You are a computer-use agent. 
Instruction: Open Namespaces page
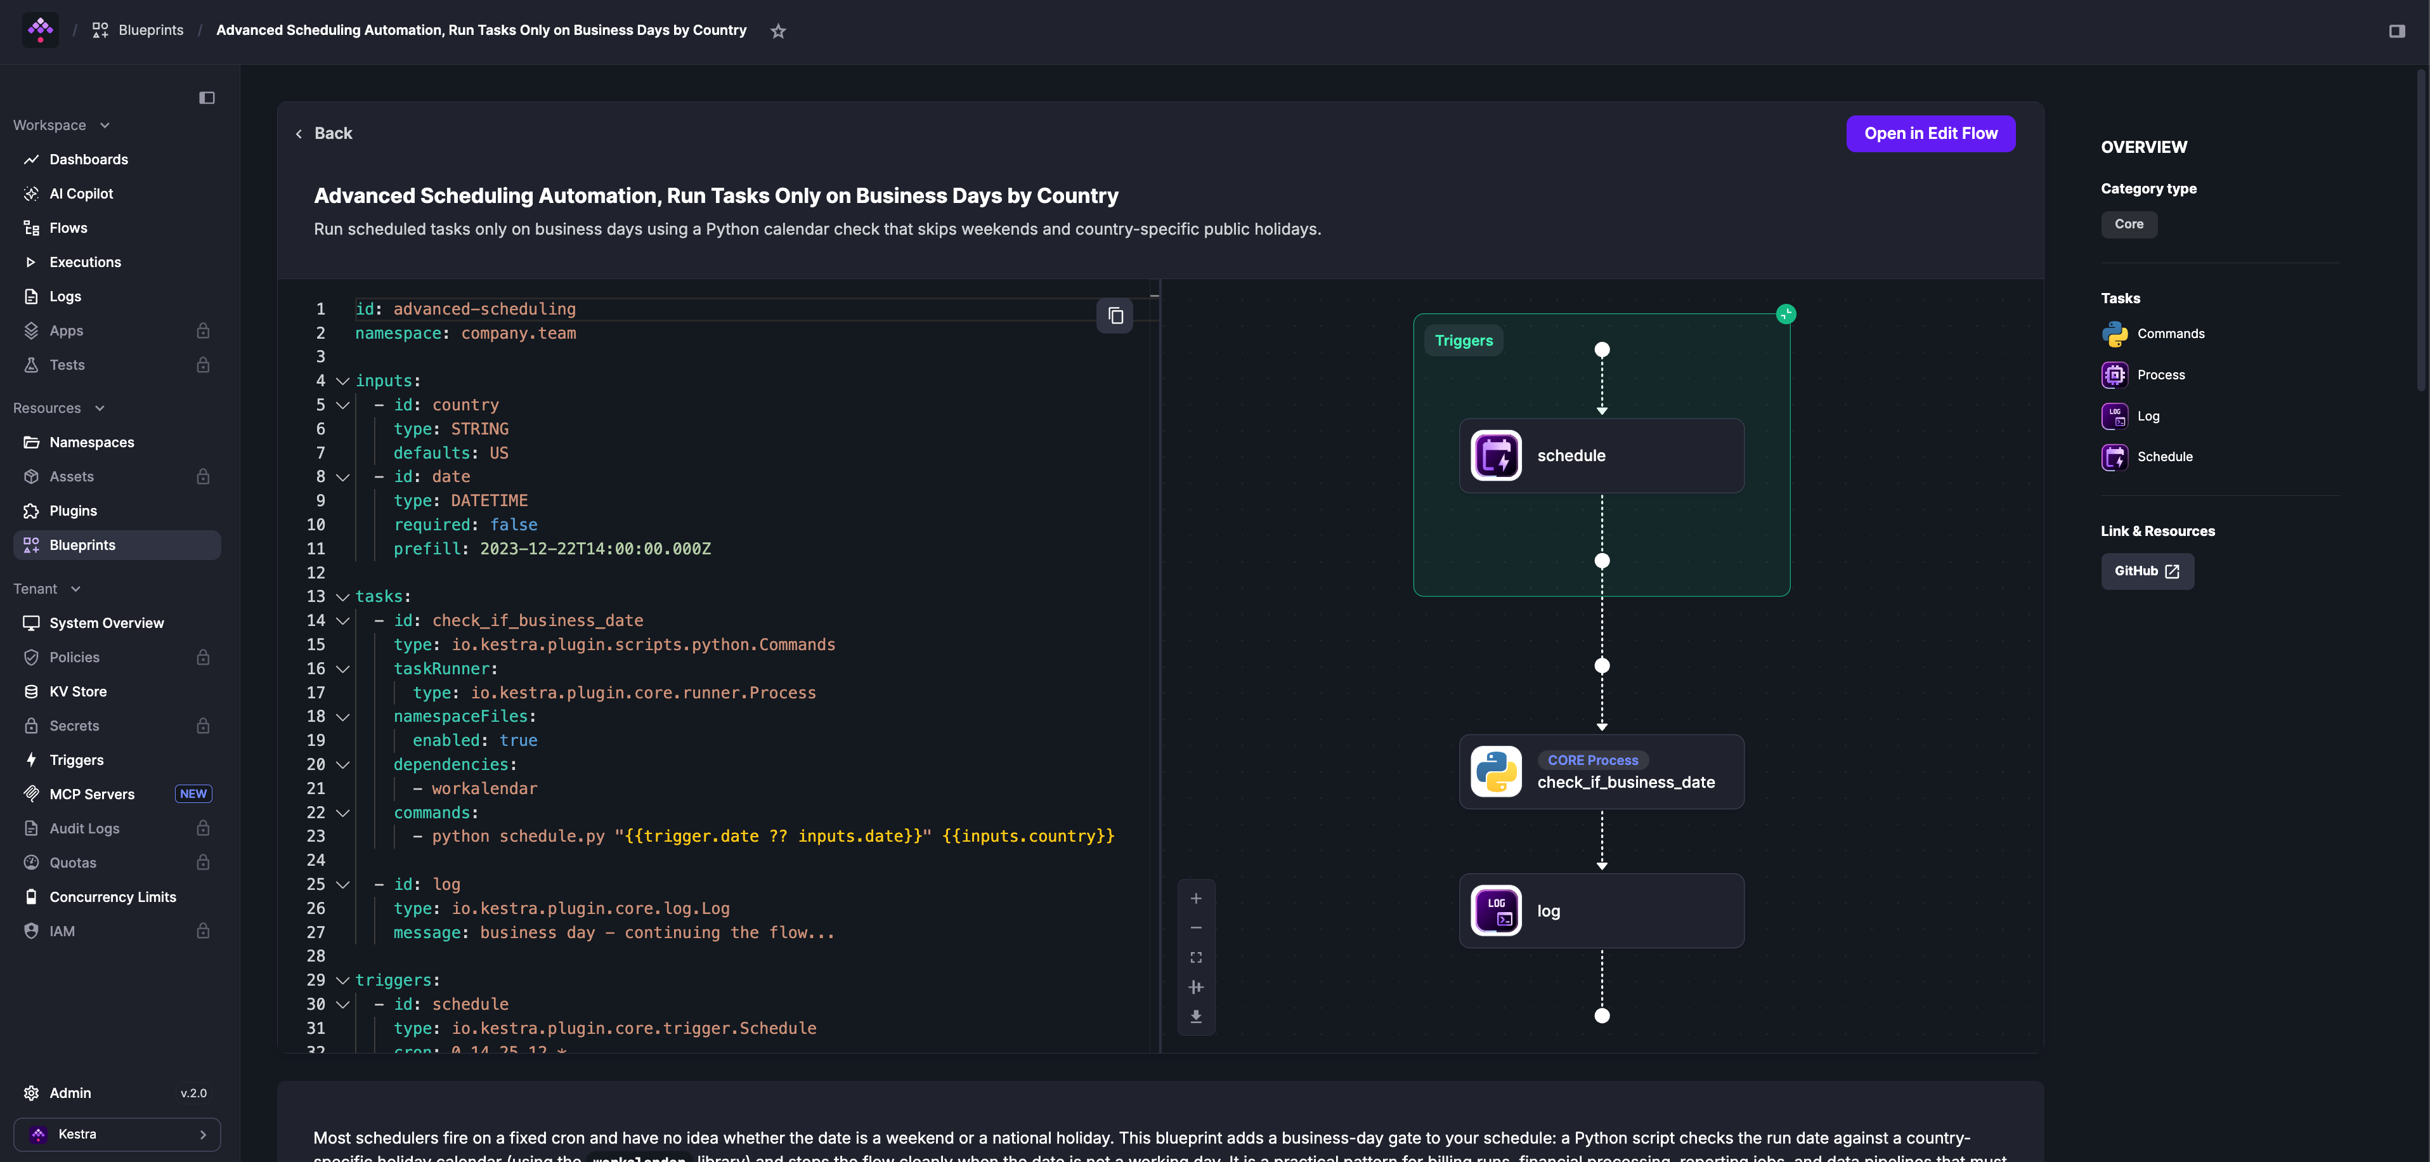tap(117, 442)
